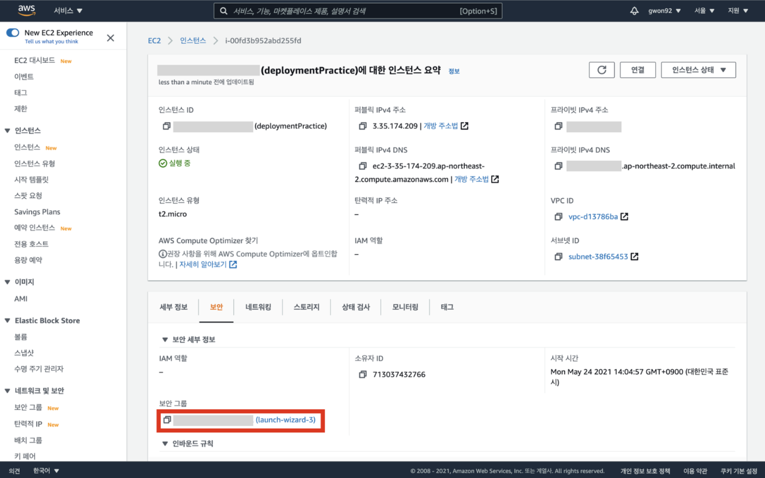Click in the services search field
The image size is (765, 478).
click(358, 11)
